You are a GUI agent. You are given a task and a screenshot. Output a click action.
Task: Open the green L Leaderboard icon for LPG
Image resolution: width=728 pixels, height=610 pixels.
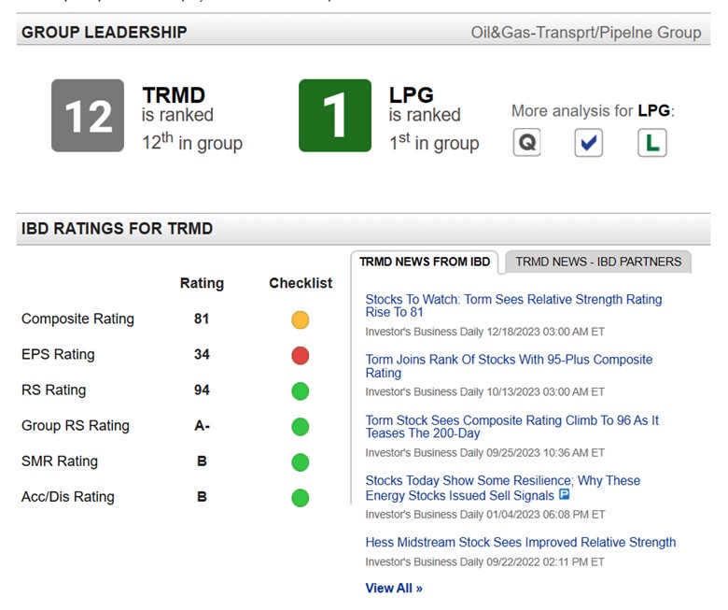click(651, 142)
